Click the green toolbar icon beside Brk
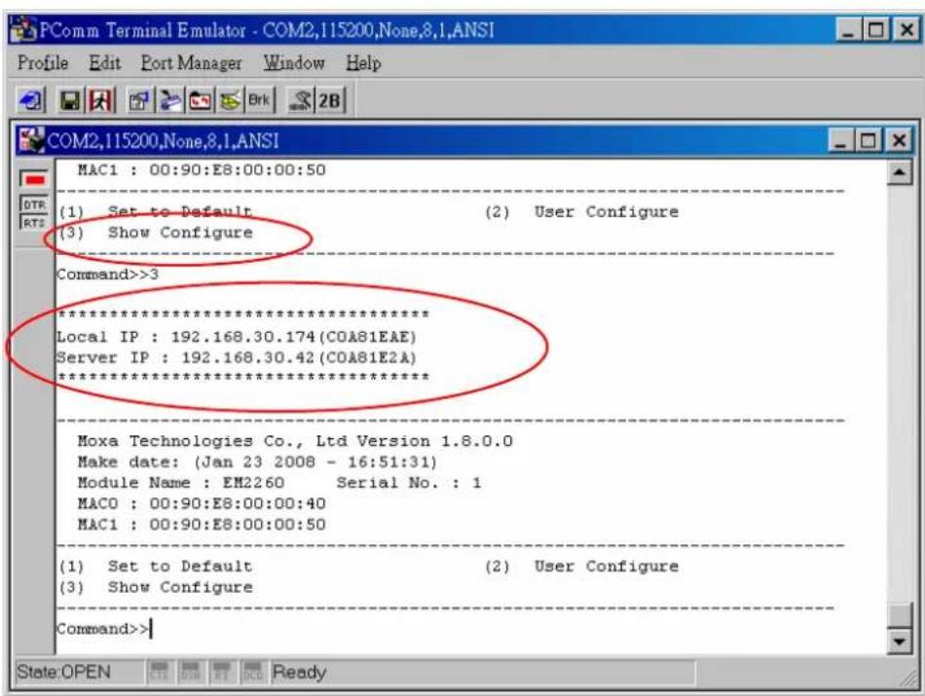 230,101
